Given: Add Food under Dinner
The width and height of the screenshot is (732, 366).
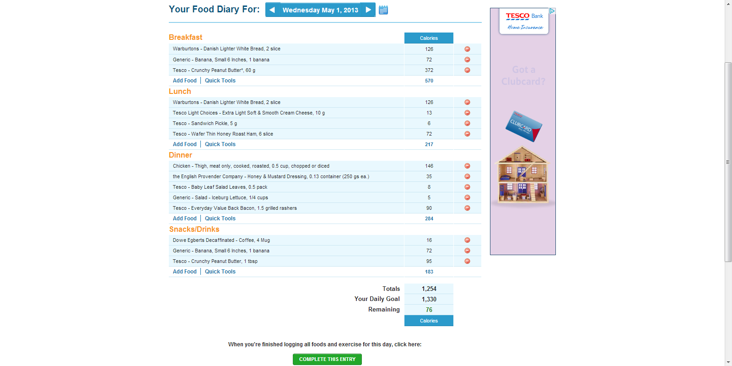Looking at the screenshot, I should pos(185,219).
